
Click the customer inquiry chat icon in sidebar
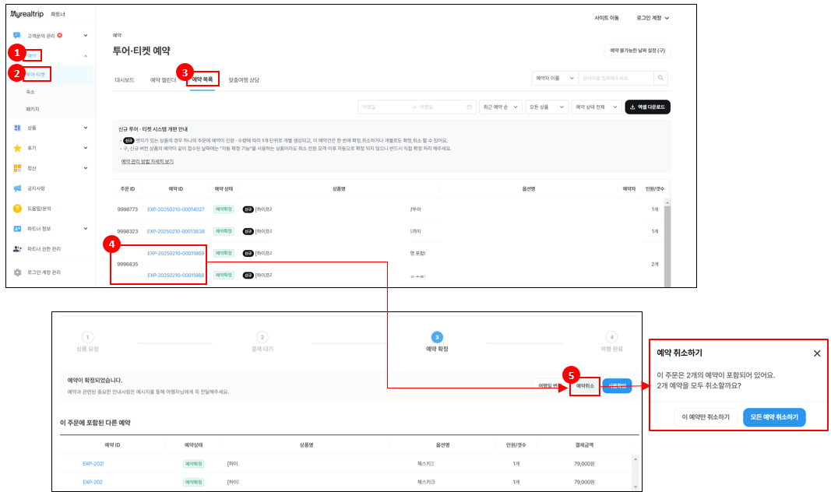pos(17,35)
